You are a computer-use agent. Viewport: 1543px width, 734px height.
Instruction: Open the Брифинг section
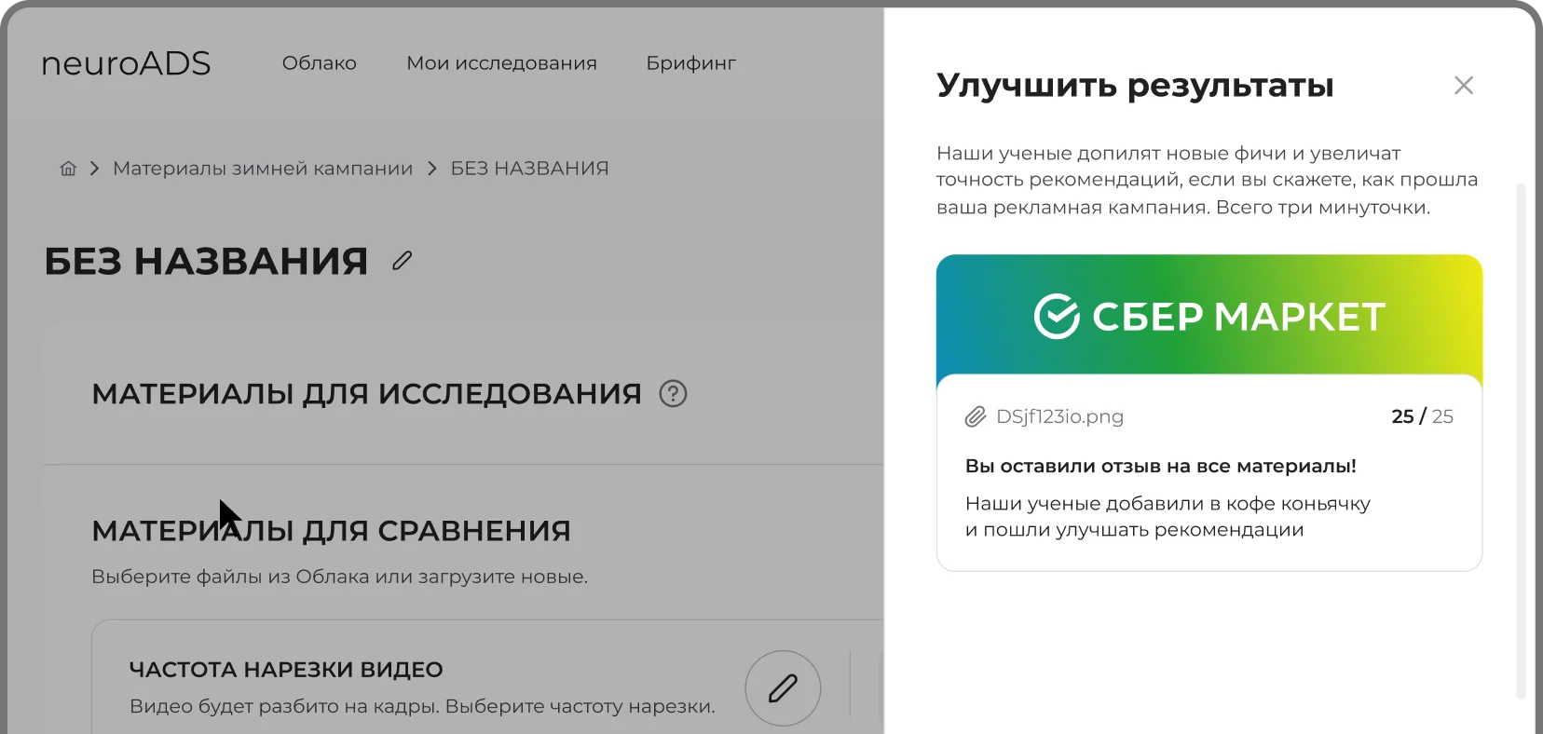click(x=690, y=63)
